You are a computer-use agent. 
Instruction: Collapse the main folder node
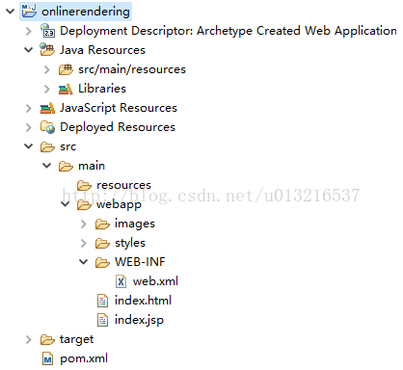click(x=47, y=166)
